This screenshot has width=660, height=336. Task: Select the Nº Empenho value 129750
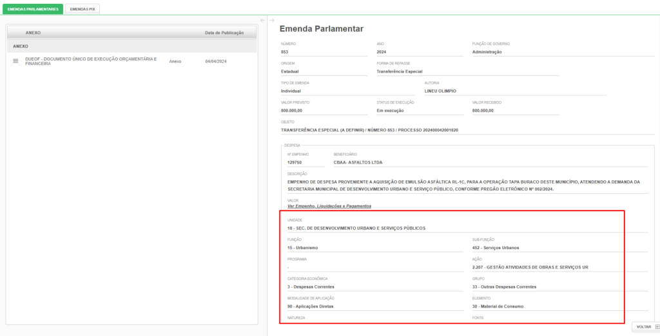click(x=306, y=162)
